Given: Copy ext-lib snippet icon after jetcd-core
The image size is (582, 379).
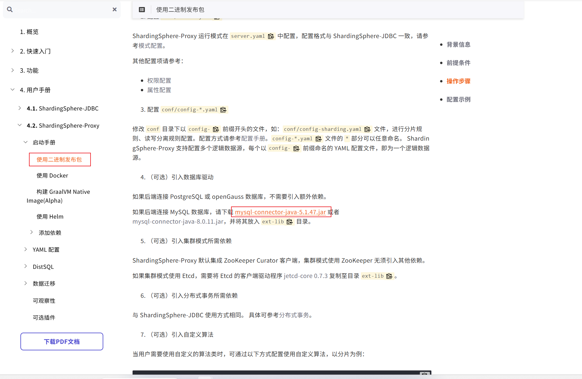Looking at the screenshot, I should click(x=389, y=276).
